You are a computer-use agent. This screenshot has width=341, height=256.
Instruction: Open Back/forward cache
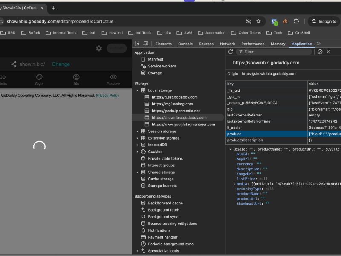click(x=165, y=203)
